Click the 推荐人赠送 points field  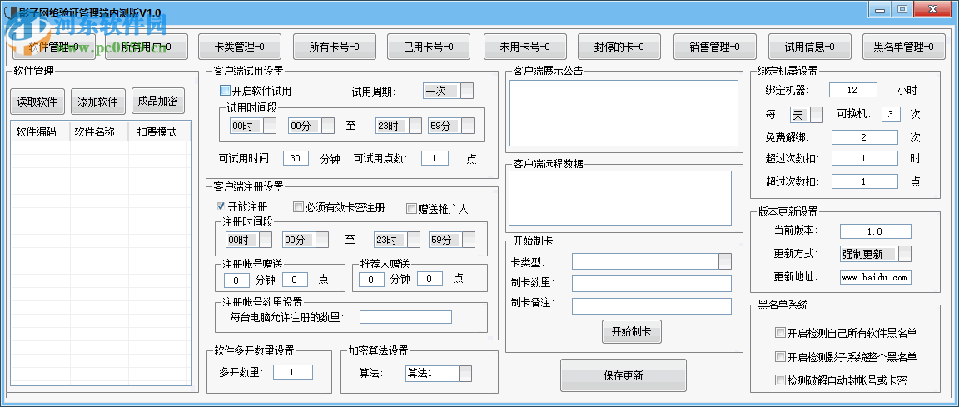coord(430,280)
